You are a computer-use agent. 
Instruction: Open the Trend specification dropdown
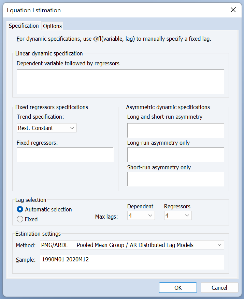point(47,128)
